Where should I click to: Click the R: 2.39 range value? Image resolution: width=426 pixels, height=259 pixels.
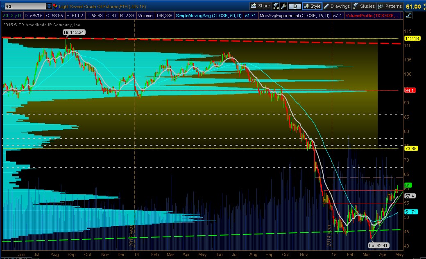click(x=127, y=16)
